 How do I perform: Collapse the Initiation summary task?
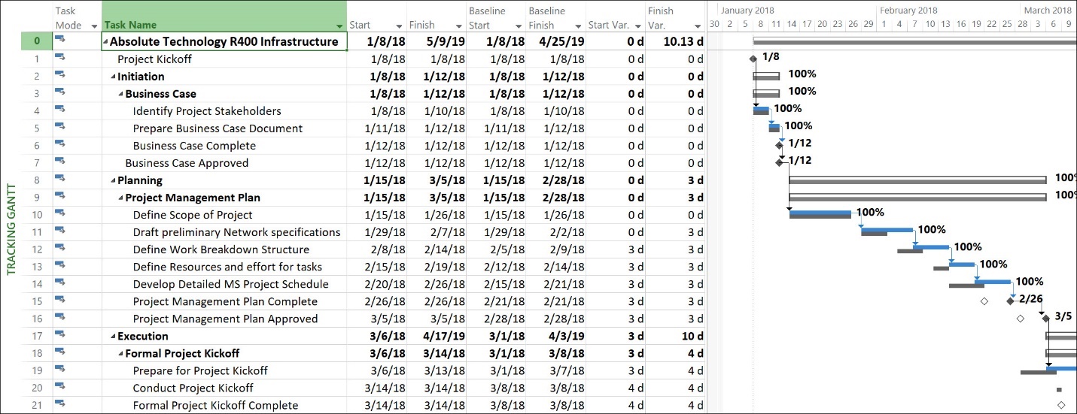click(x=114, y=77)
